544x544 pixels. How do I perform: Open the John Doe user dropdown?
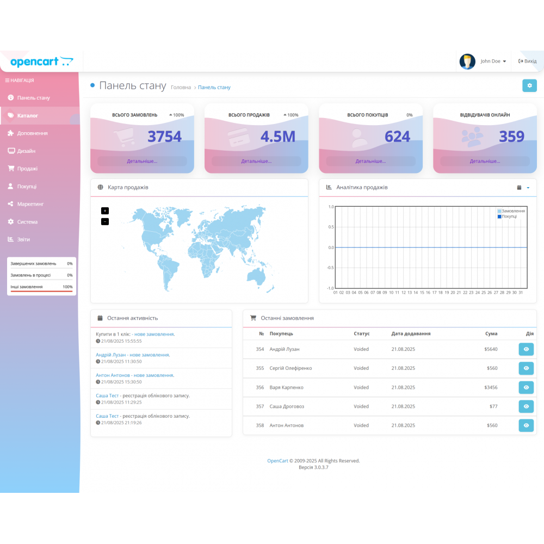coord(493,61)
